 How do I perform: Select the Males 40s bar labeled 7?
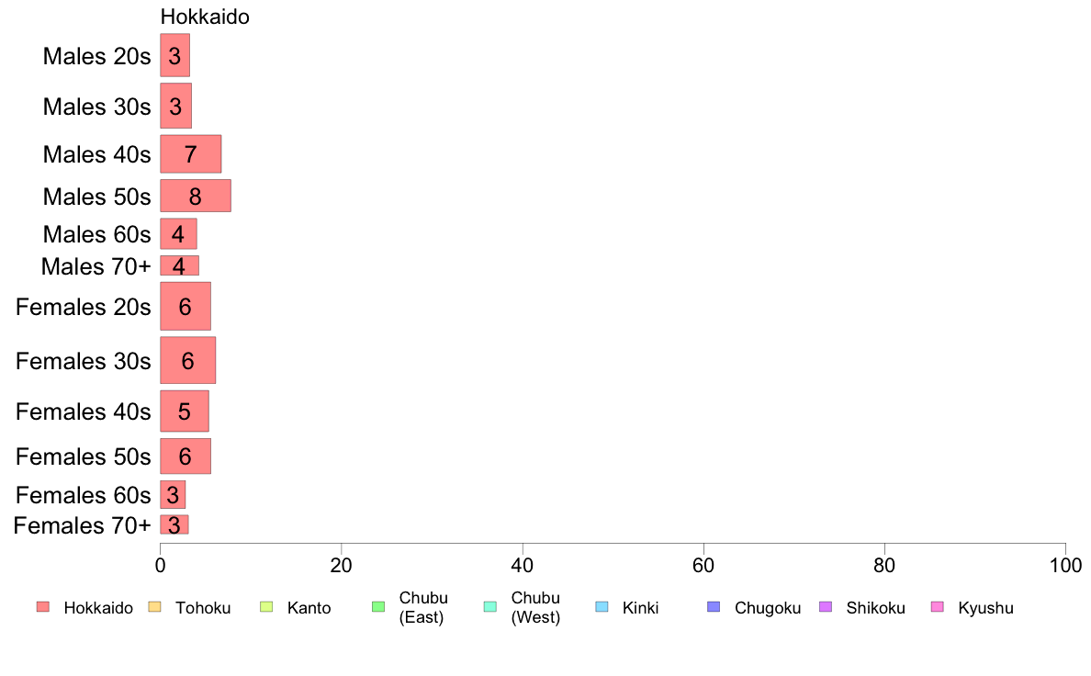coord(191,154)
